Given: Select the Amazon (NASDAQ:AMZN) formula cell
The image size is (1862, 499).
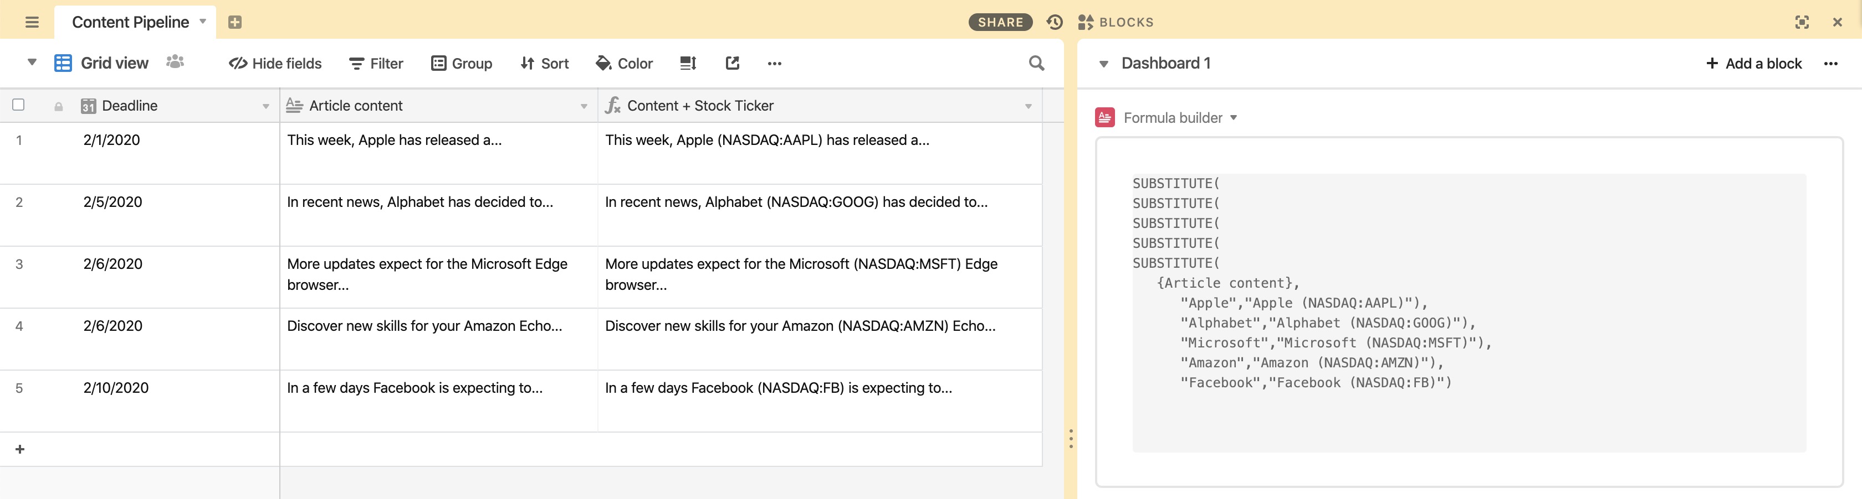Looking at the screenshot, I should pyautogui.click(x=820, y=339).
